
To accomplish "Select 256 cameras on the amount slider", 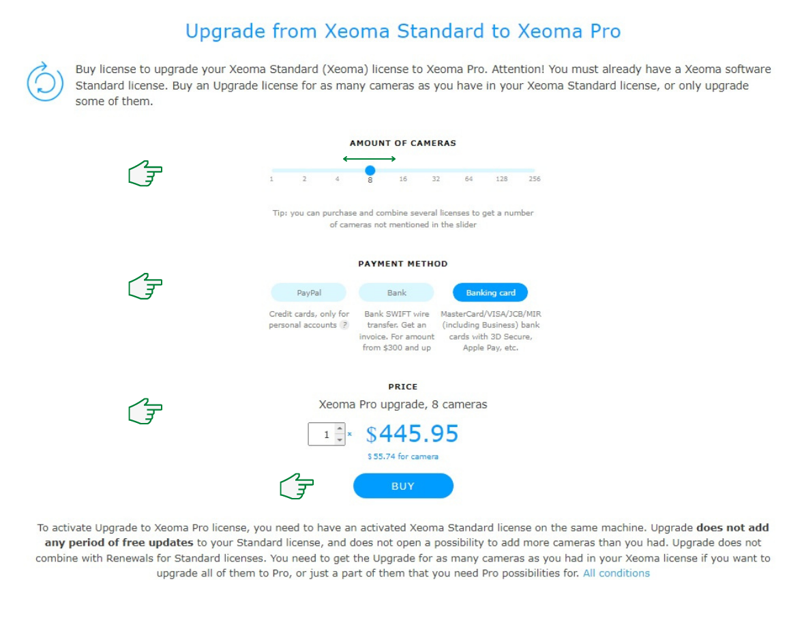I will pyautogui.click(x=534, y=169).
